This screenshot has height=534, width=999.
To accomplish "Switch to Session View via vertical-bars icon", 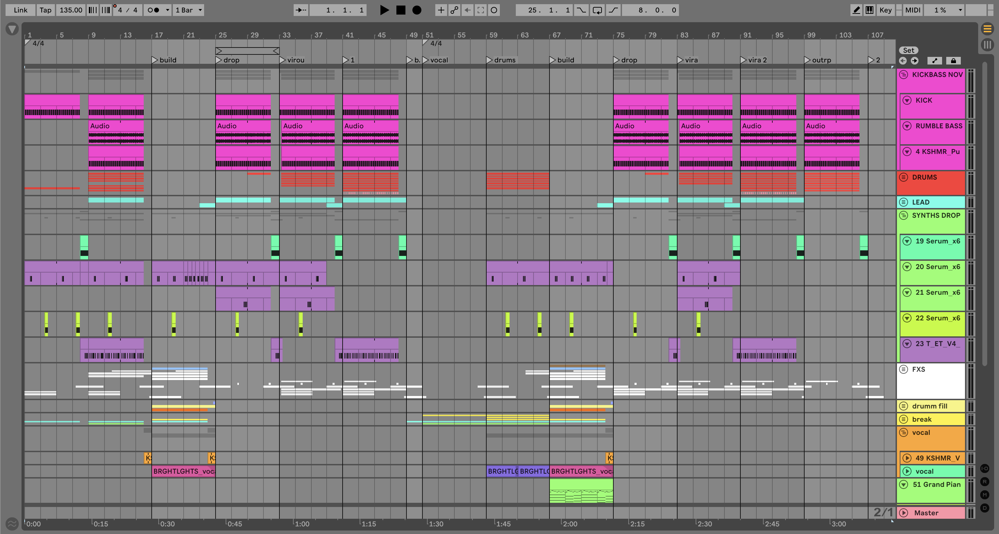I will [x=987, y=44].
